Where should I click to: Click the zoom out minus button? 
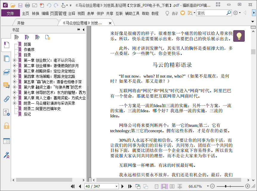[x=212, y=186]
